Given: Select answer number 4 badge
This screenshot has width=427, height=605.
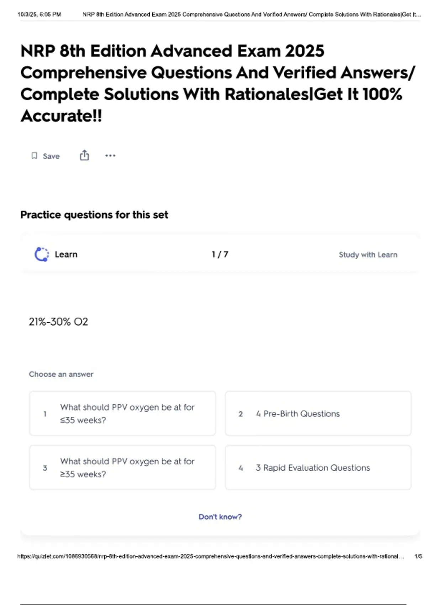Looking at the screenshot, I should coord(241,468).
